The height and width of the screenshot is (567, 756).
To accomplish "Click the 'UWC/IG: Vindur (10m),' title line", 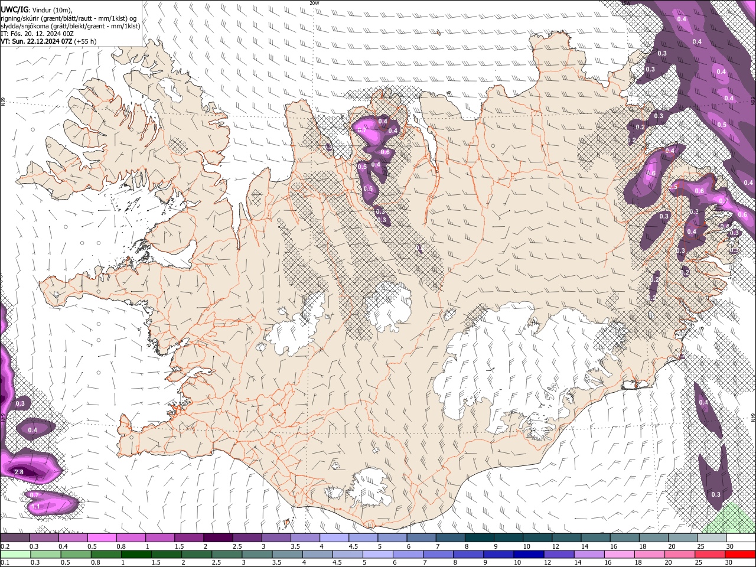I will pyautogui.click(x=37, y=9).
